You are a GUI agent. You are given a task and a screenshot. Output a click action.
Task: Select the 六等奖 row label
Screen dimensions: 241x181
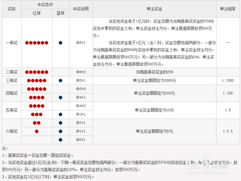[12, 131]
